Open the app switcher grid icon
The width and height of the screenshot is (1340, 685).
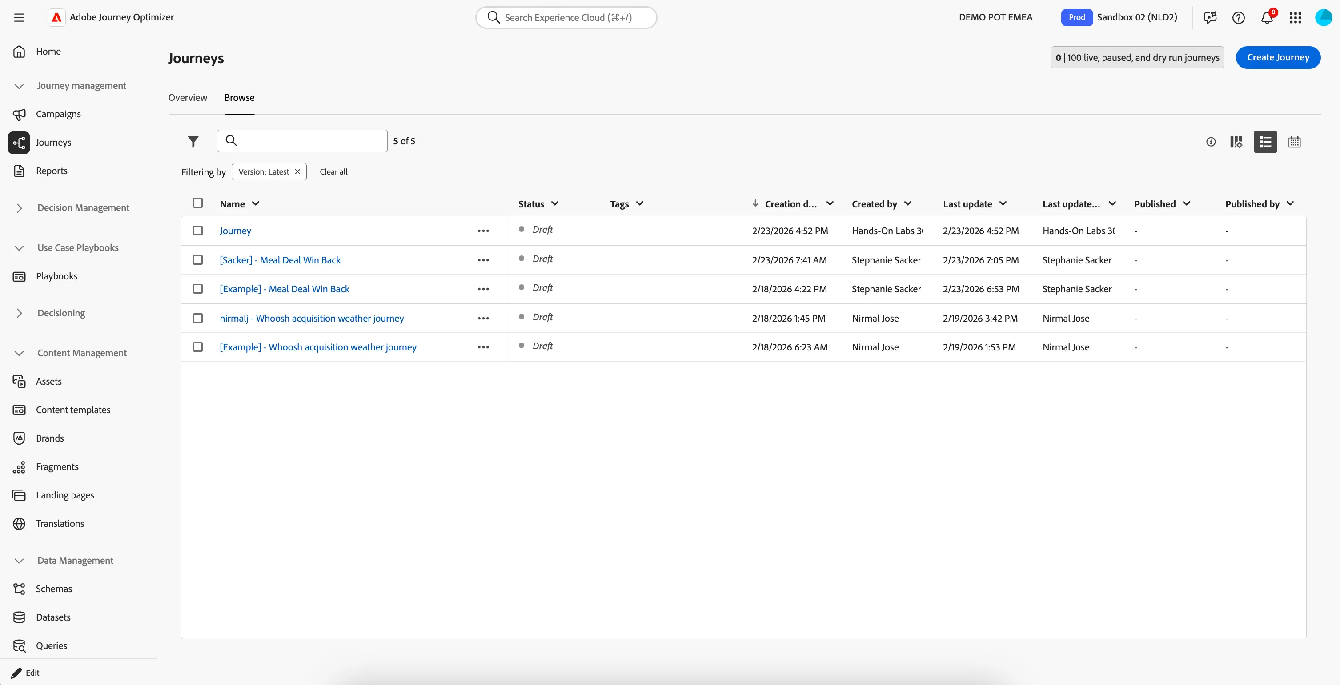point(1295,18)
